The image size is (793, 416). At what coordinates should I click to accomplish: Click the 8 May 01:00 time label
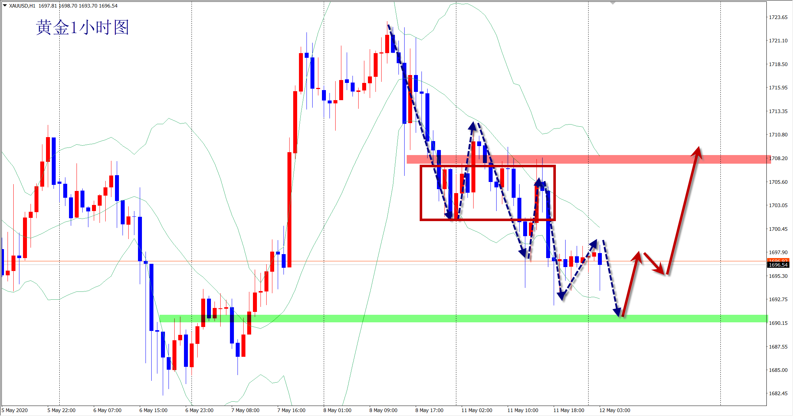337,410
